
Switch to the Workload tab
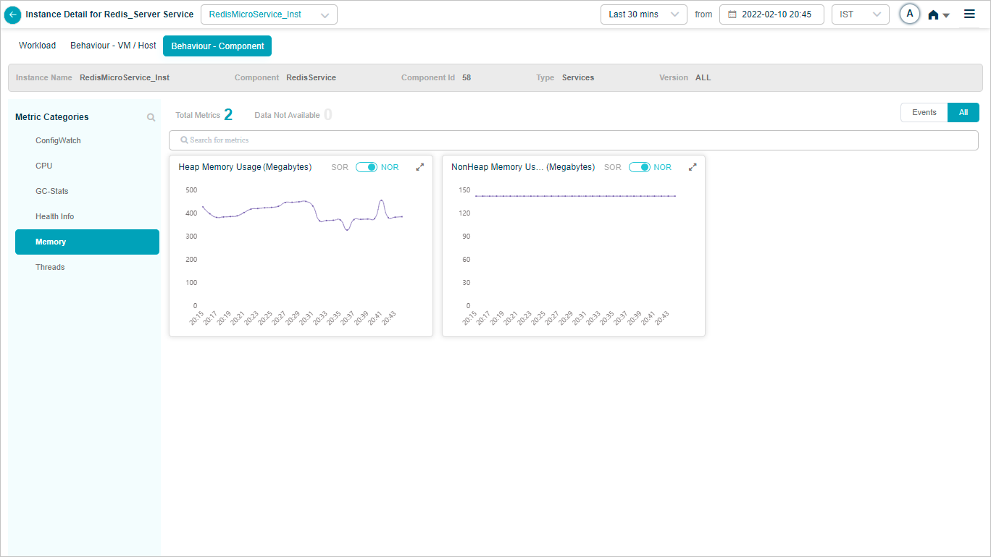[x=37, y=46]
